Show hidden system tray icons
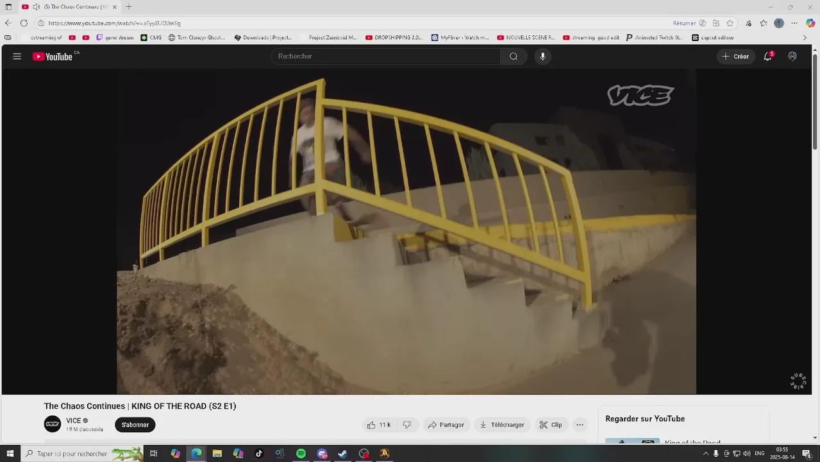Screen dimensions: 820x462 [706, 454]
